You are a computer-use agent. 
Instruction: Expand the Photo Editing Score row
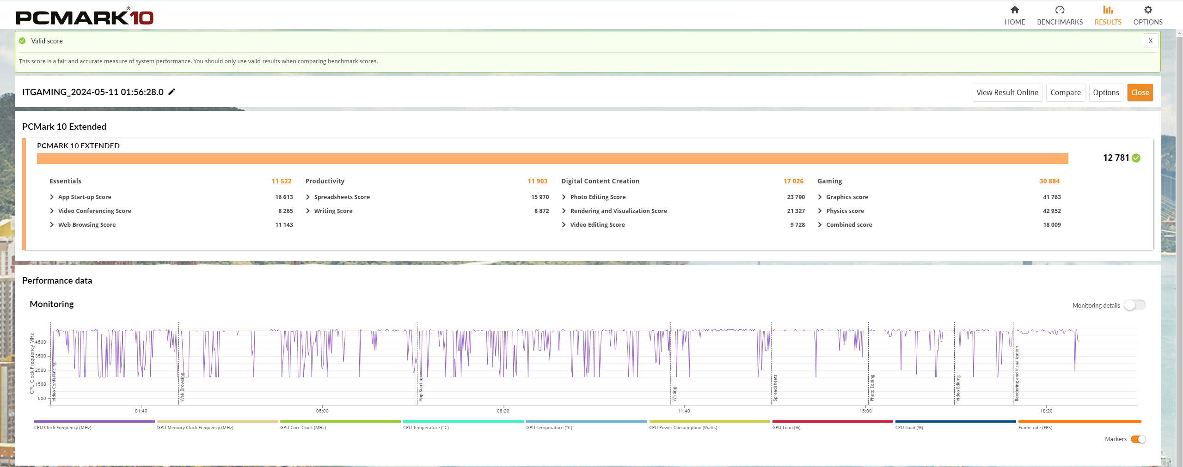[564, 197]
